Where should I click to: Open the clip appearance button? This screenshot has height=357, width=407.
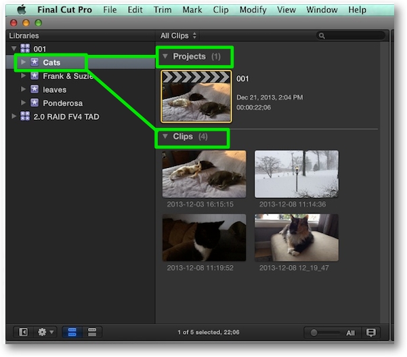point(370,333)
